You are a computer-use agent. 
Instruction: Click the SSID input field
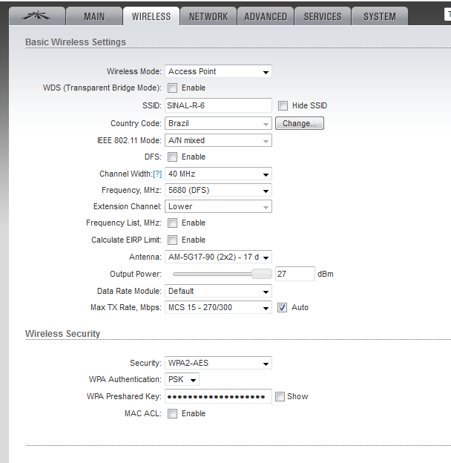coord(218,105)
